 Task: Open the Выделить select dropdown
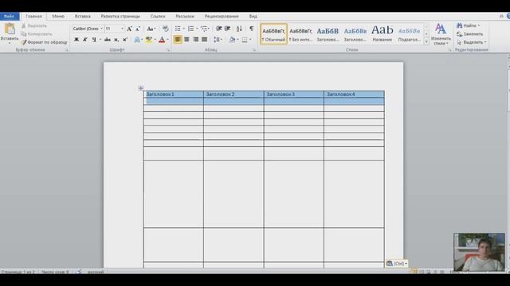click(x=485, y=42)
